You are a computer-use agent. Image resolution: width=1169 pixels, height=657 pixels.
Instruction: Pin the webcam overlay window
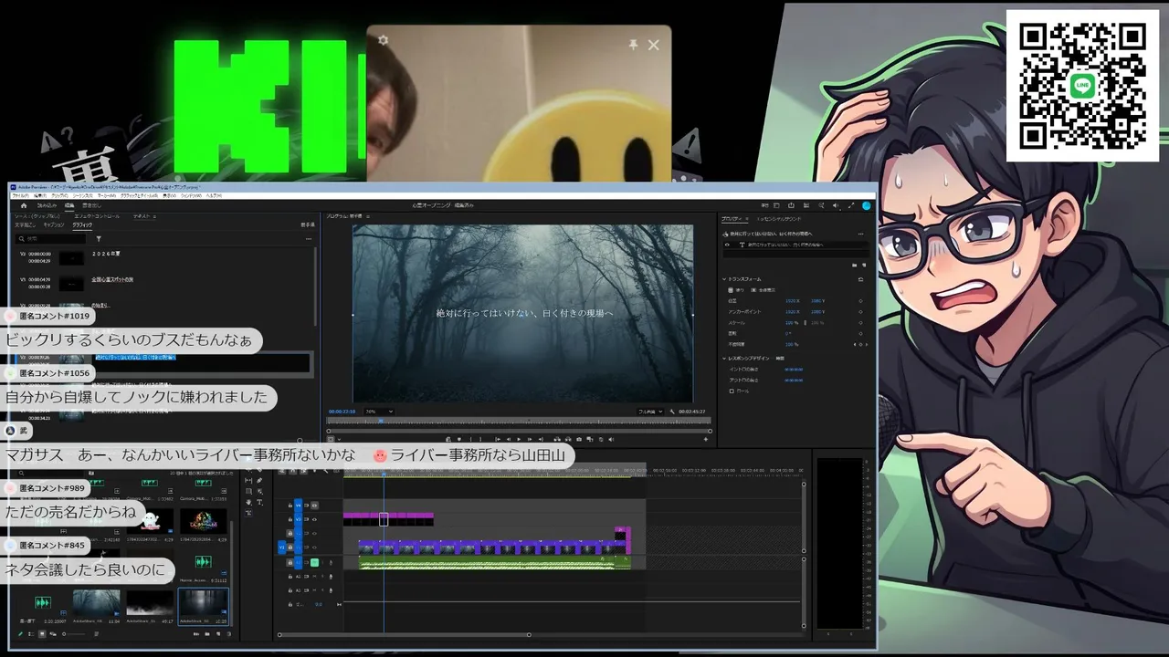point(633,44)
